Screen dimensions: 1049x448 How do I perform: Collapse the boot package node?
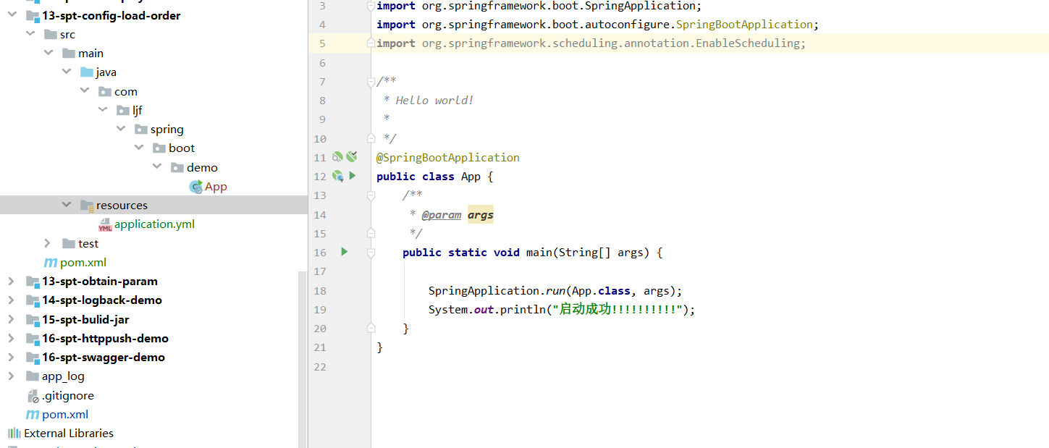139,148
